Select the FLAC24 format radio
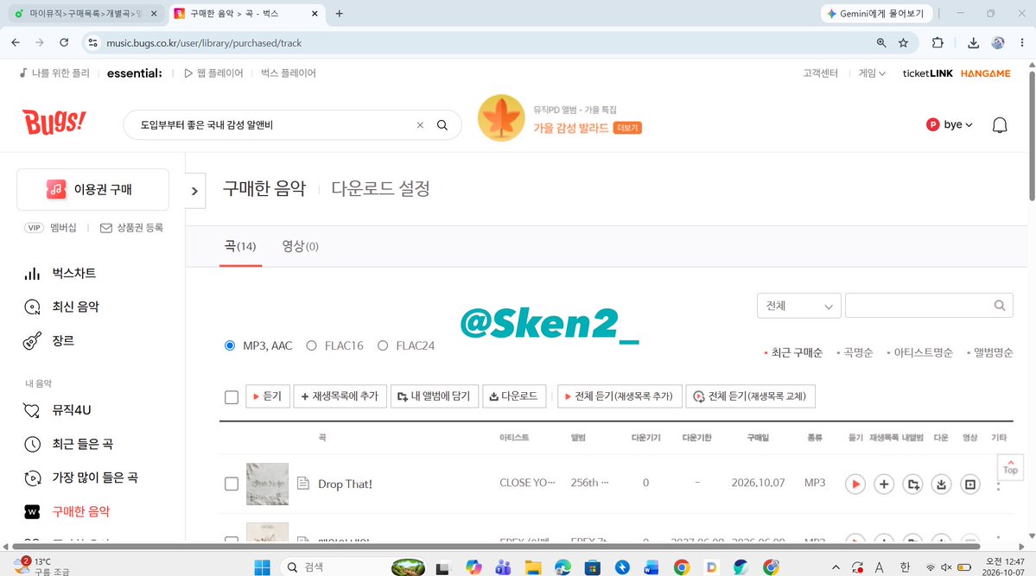The image size is (1036, 576). (x=383, y=345)
